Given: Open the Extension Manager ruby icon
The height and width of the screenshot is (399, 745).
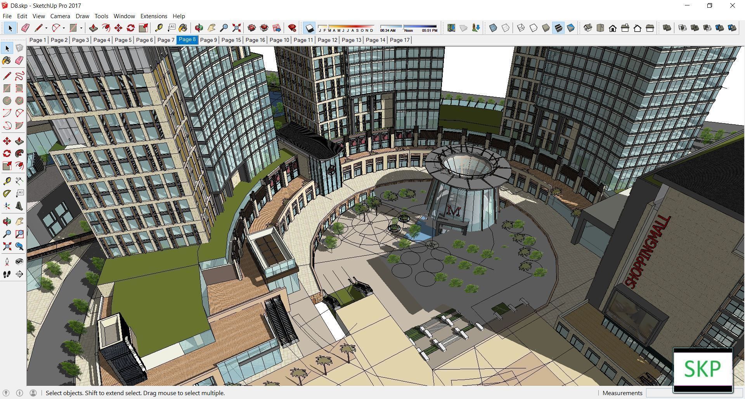Looking at the screenshot, I should click(292, 28).
